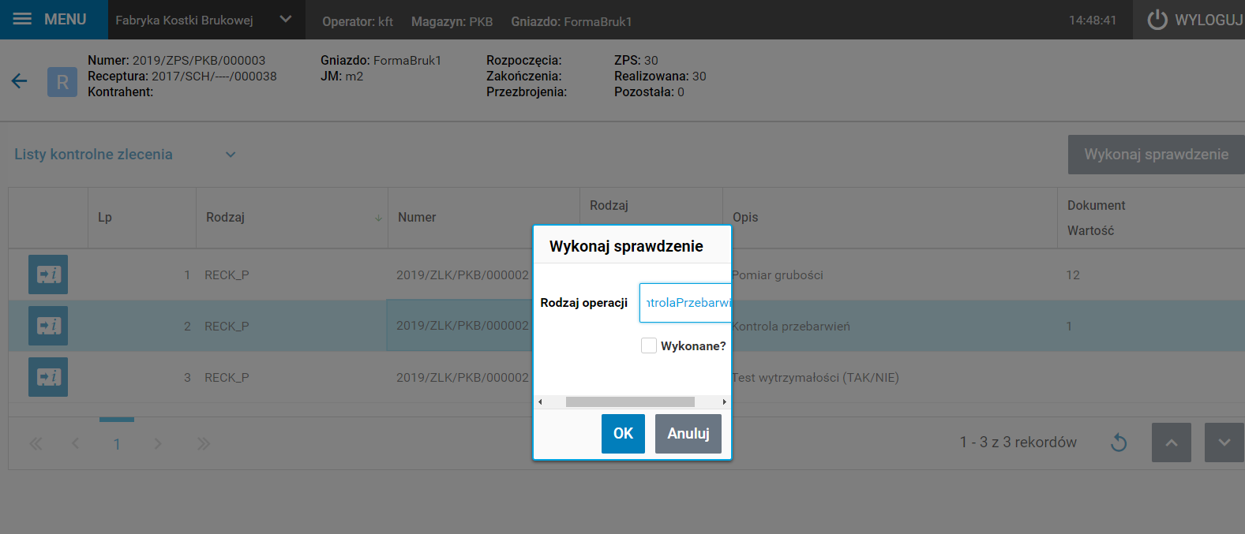
Task: Go to the first page of records
Action: coord(36,444)
